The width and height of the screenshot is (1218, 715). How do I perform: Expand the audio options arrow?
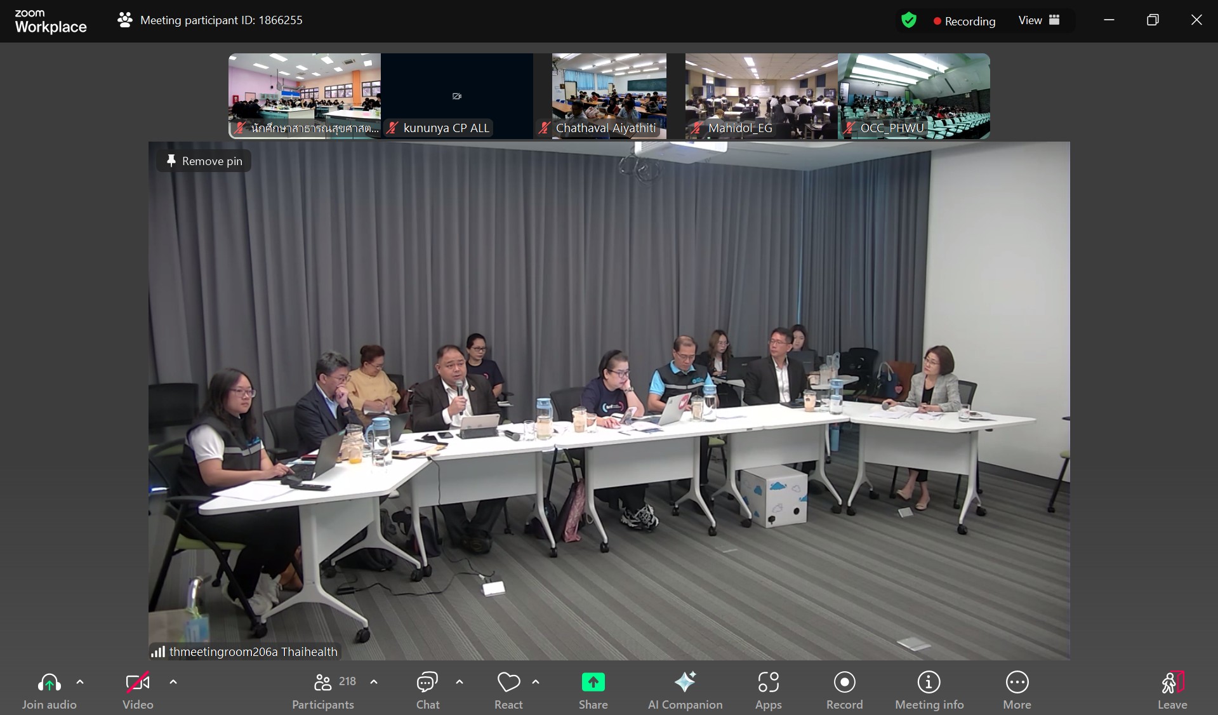point(80,682)
